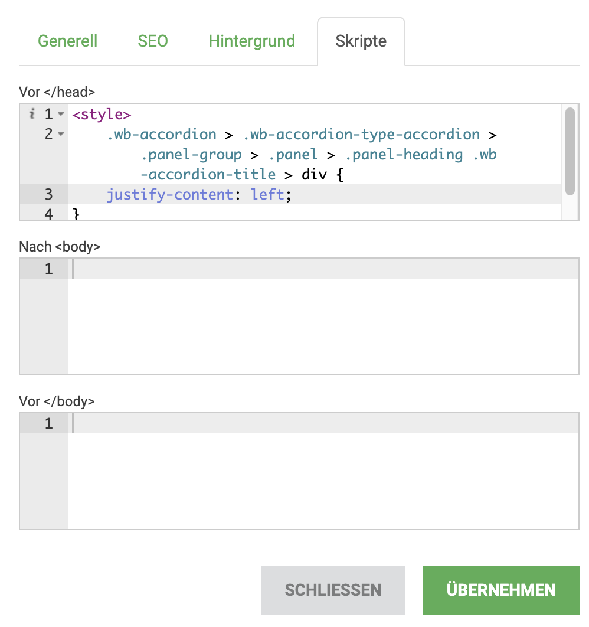Open the SEO tab
589x627 pixels.
(x=153, y=41)
